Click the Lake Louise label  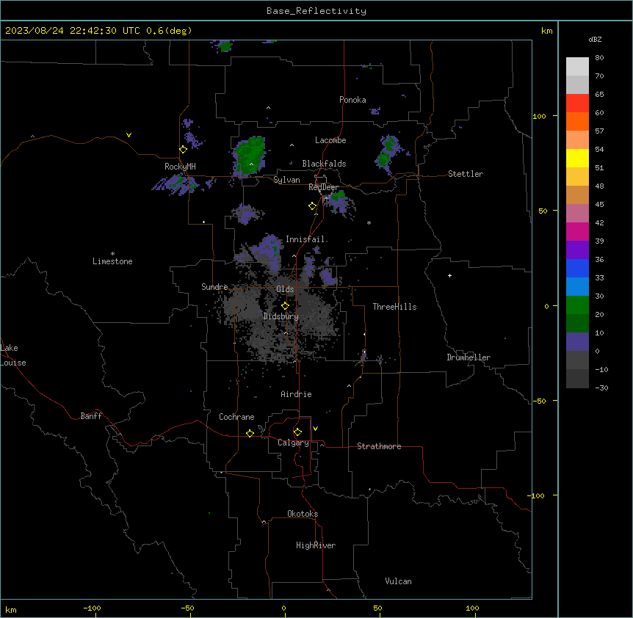coord(13,355)
